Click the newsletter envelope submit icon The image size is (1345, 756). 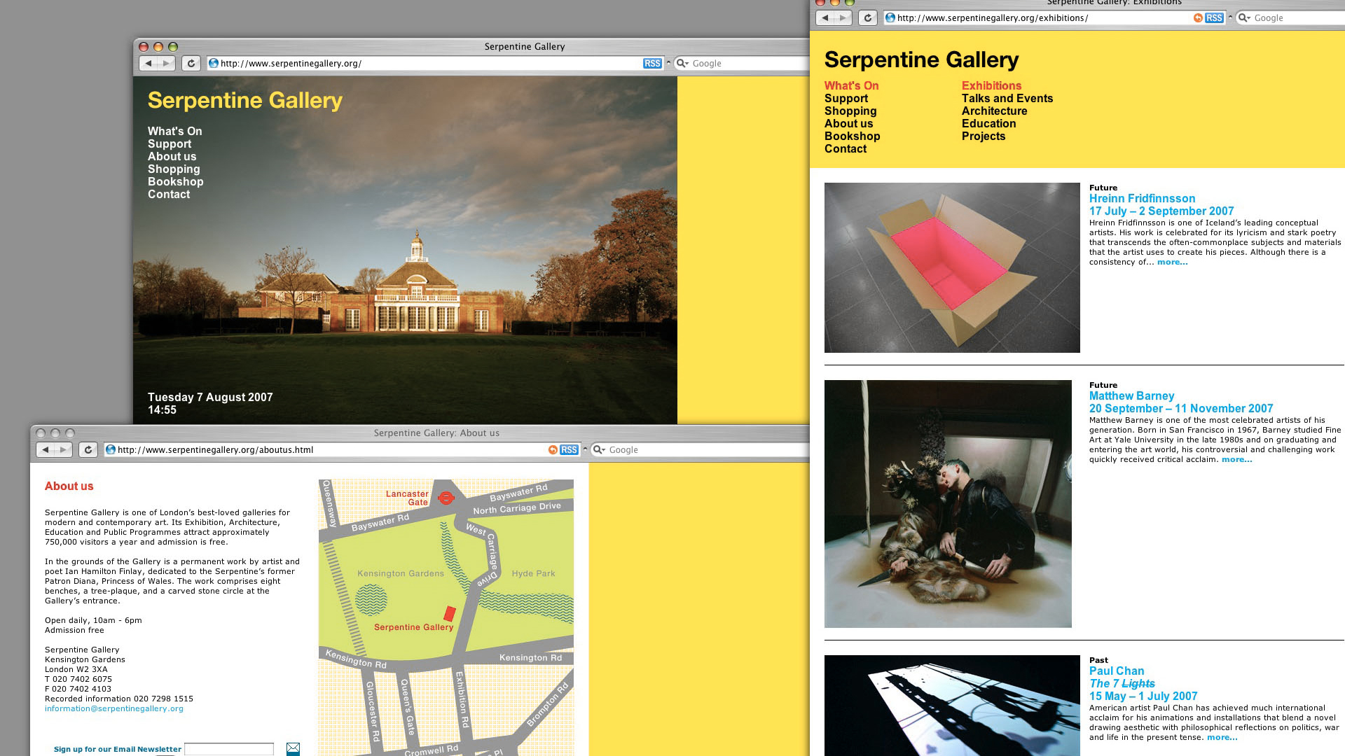[293, 749]
